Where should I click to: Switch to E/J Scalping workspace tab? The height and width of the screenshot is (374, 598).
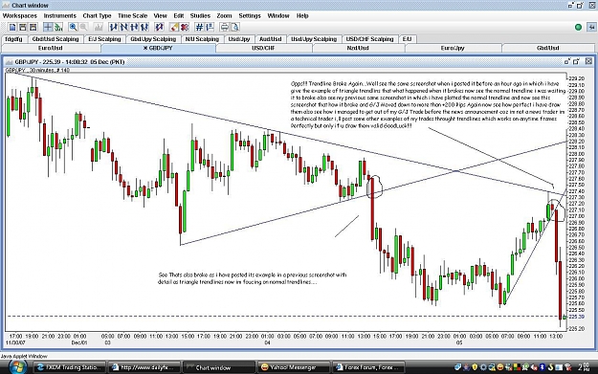(104, 39)
